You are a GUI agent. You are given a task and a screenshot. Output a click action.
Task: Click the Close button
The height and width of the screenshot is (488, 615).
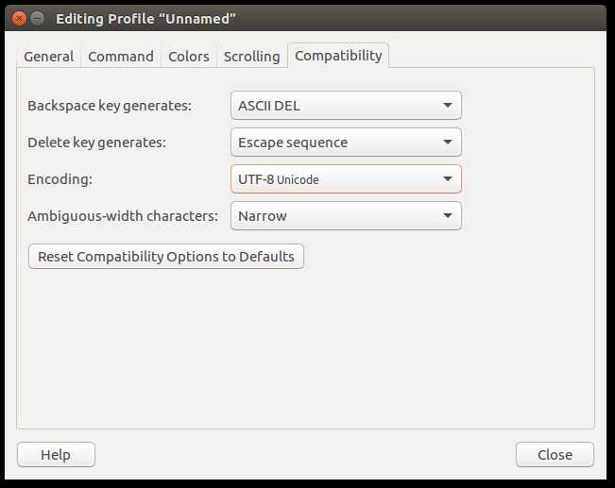(x=555, y=455)
